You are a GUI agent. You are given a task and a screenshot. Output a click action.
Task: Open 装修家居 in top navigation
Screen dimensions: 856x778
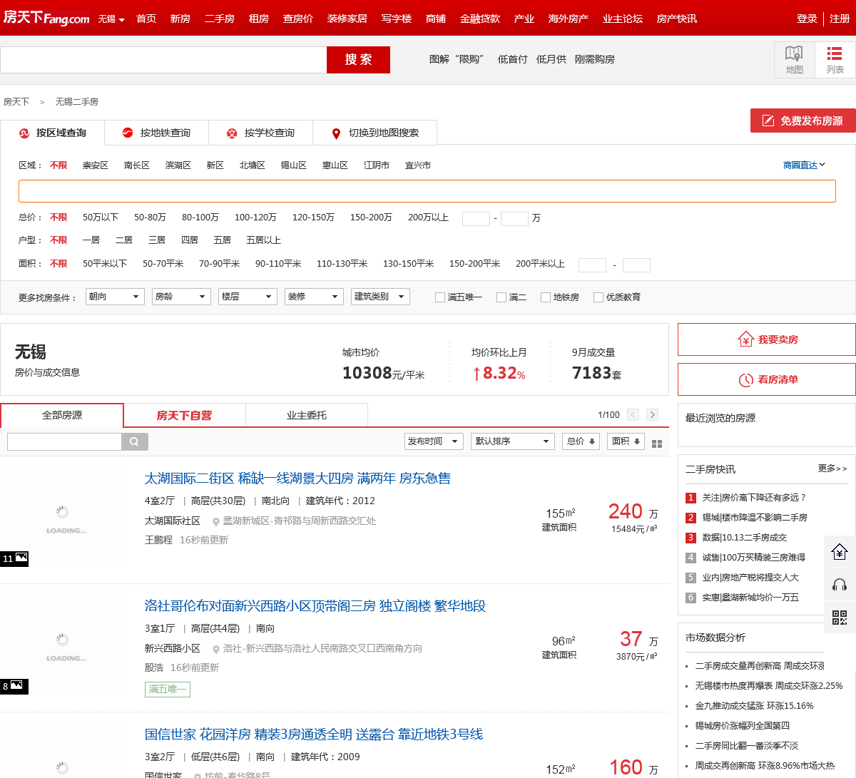click(347, 19)
